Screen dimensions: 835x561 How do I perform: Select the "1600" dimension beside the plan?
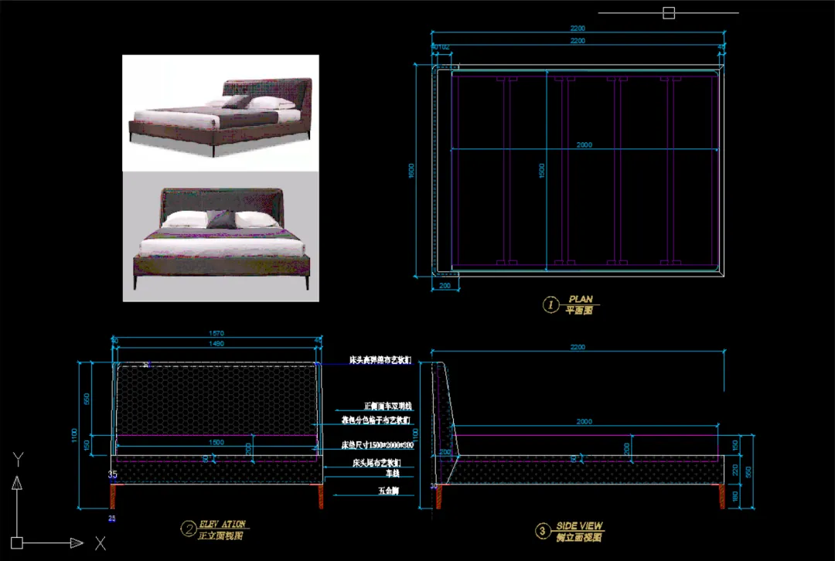[411, 171]
